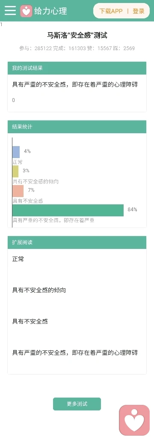This screenshot has width=154, height=440.
Task: Select the 扩展阅读 section header
Action: point(77,242)
